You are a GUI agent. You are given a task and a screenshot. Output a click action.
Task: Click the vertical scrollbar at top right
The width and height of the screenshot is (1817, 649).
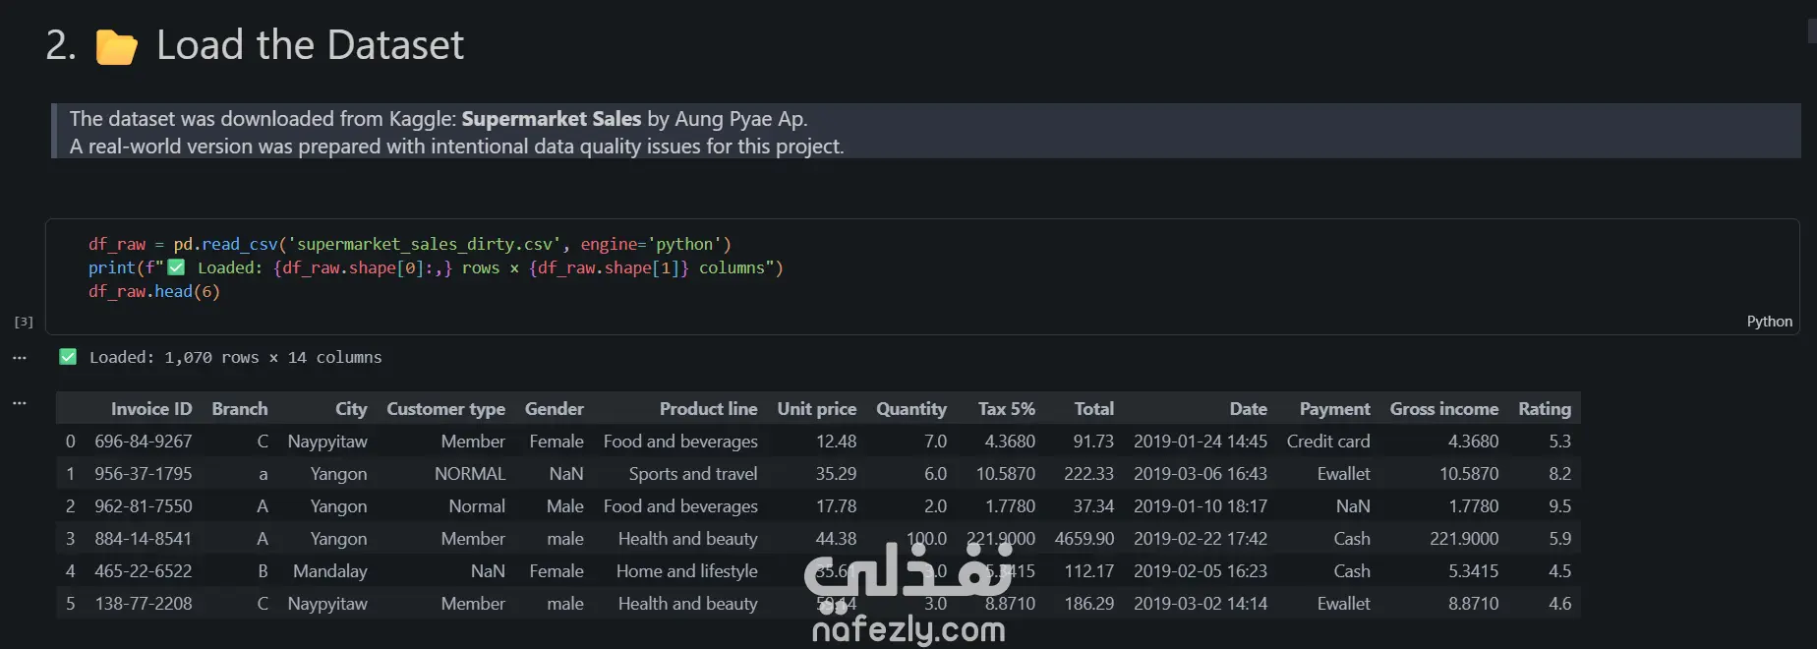click(x=1812, y=30)
